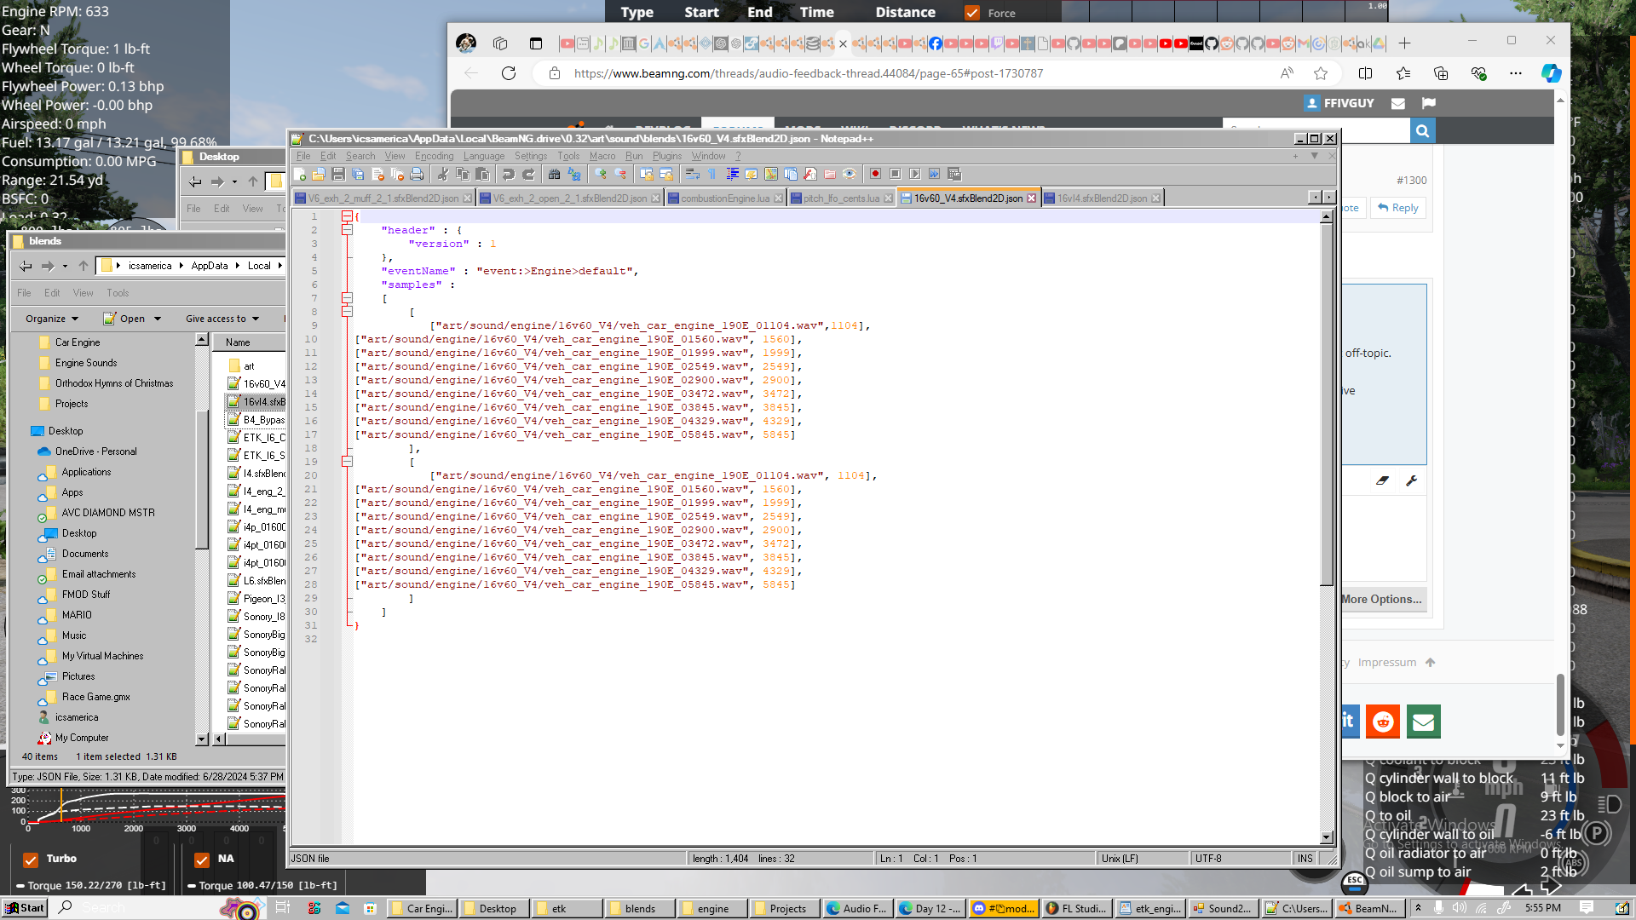Start macro recording with red dot
Viewport: 1636px width, 920px height.
point(875,174)
